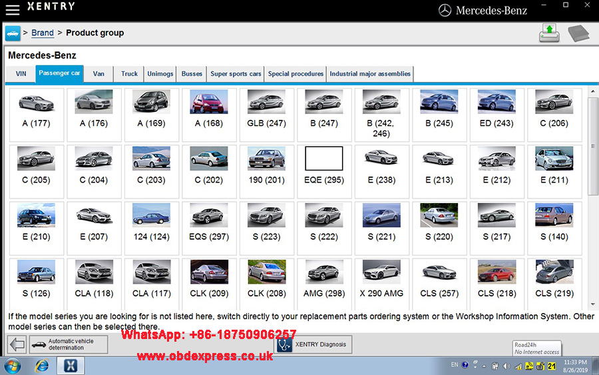Image resolution: width=599 pixels, height=375 pixels.
Task: Select the X 290 AMG model
Action: pyautogui.click(x=381, y=284)
